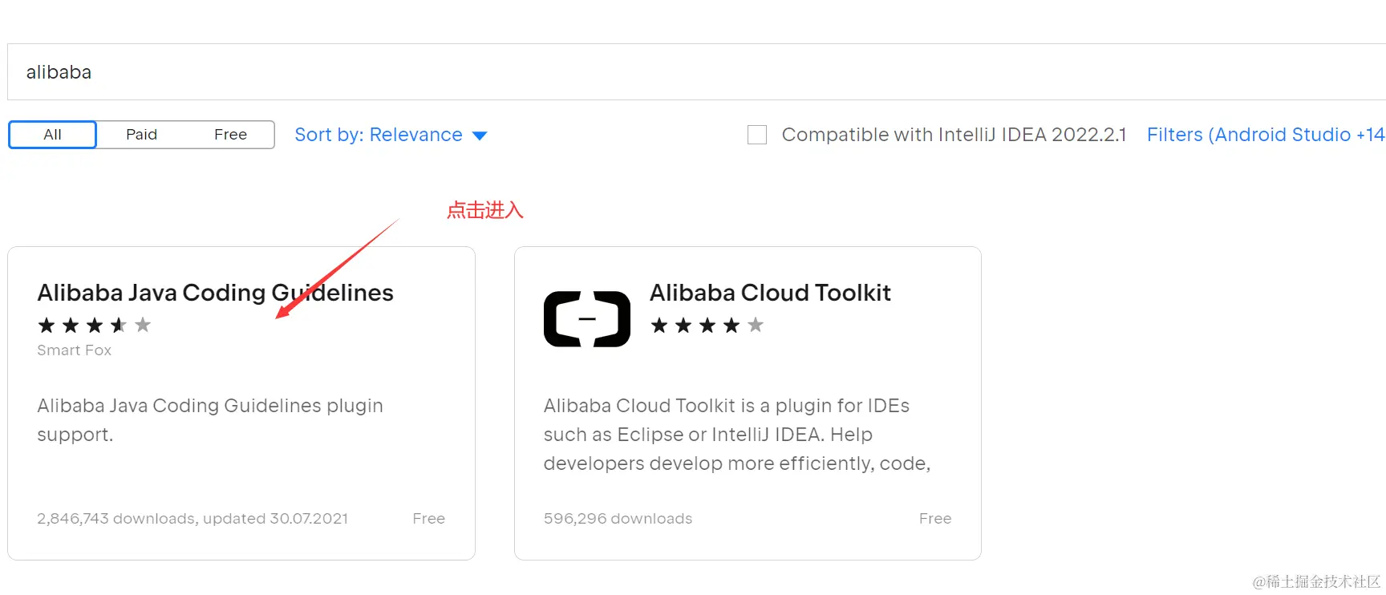Click star rating of Alibaba Java Coding Guidelines
Image resolution: width=1386 pixels, height=595 pixels.
95,325
